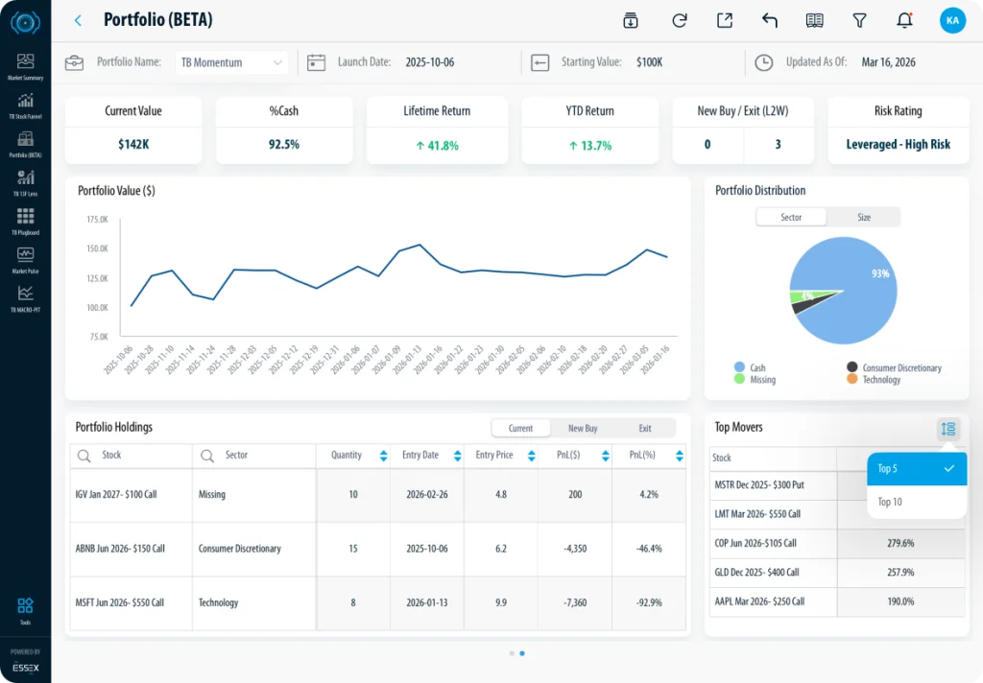
Task: Open the external link share icon
Action: pos(725,20)
